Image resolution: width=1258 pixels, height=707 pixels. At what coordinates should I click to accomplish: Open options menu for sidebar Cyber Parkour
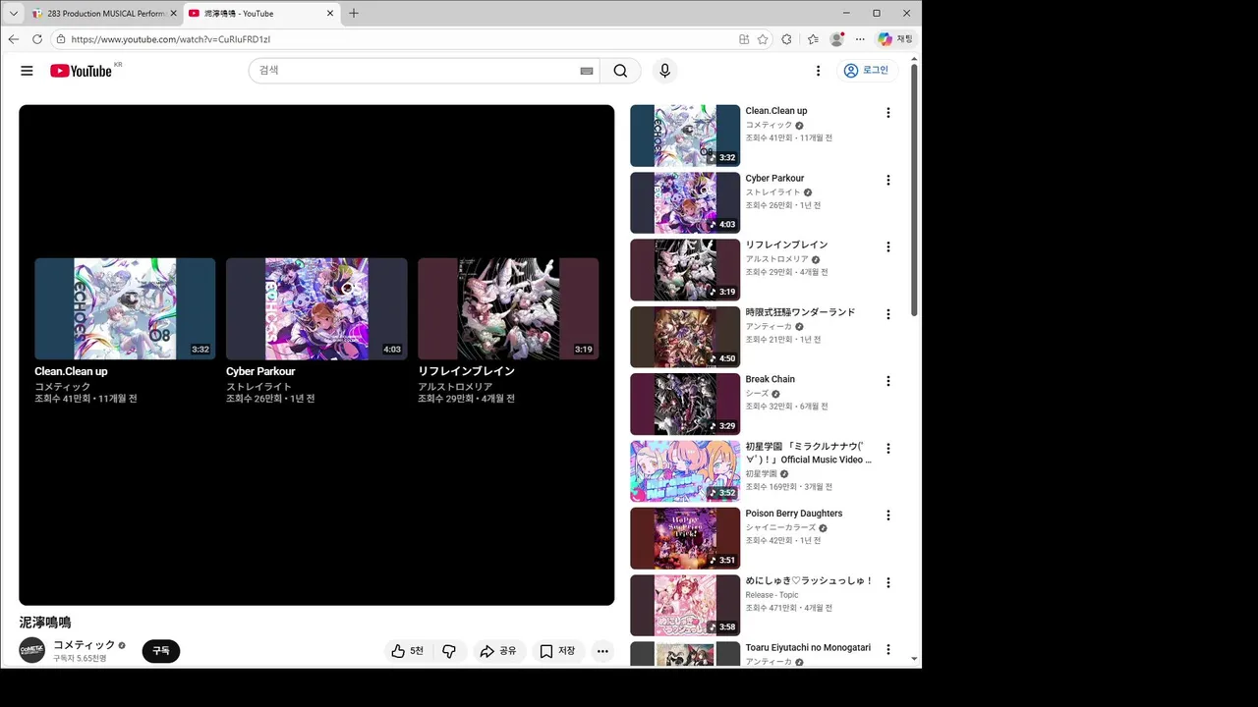point(888,180)
